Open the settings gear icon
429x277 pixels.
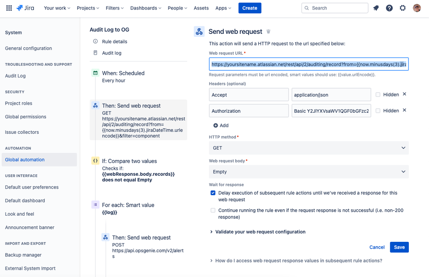pos(402,8)
